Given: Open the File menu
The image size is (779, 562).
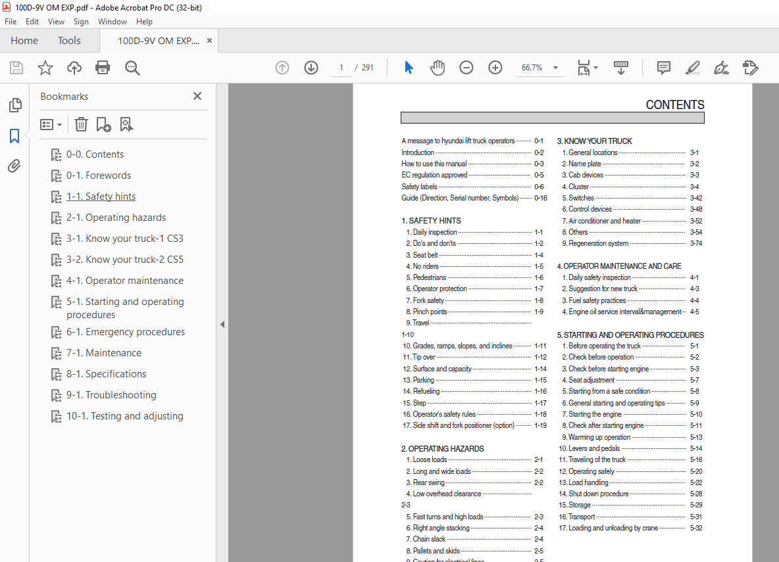Looking at the screenshot, I should (x=11, y=21).
